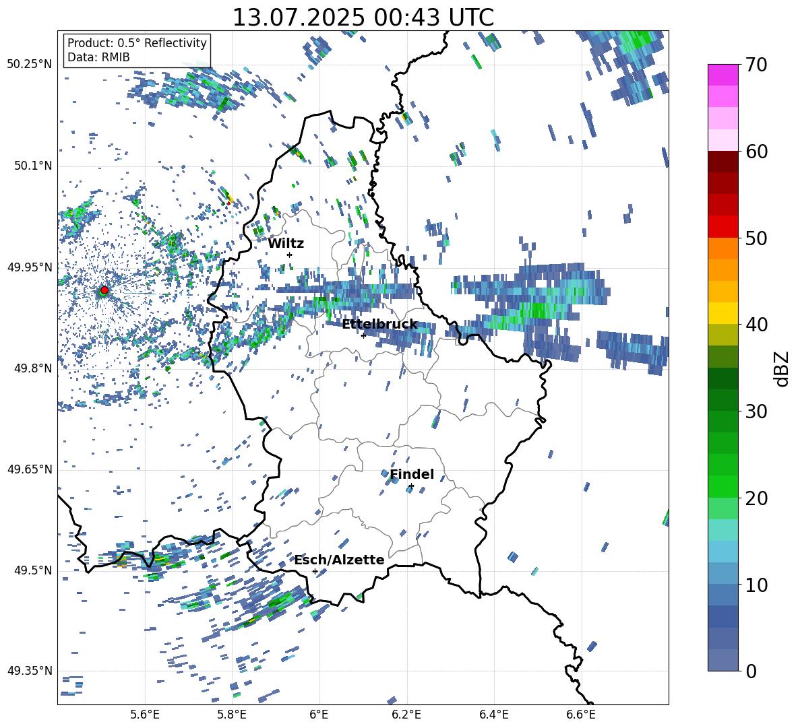Click the 5.8°E longitude tick label
The width and height of the screenshot is (798, 728).
tap(232, 715)
